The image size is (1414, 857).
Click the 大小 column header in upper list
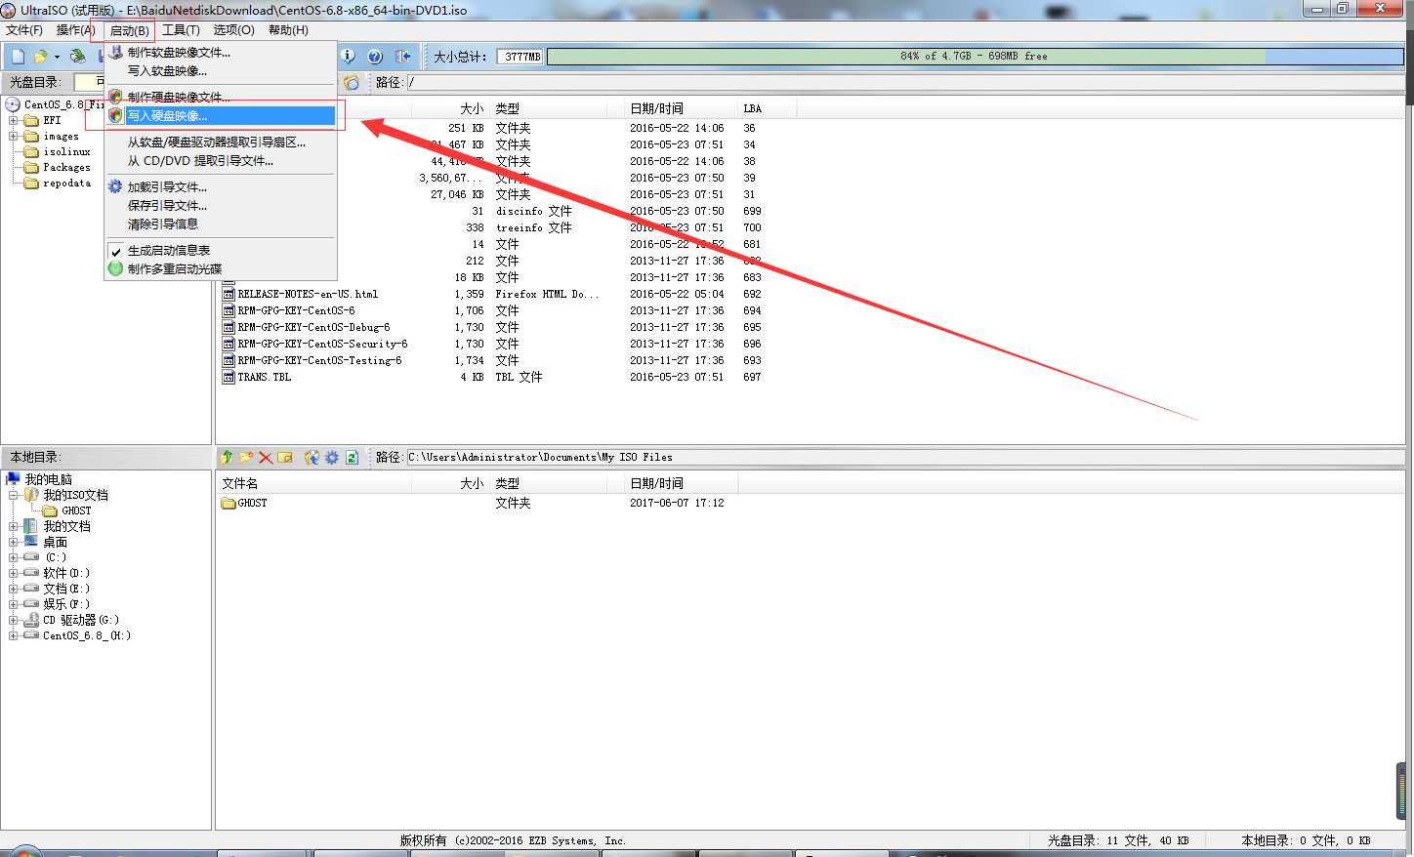(x=449, y=108)
